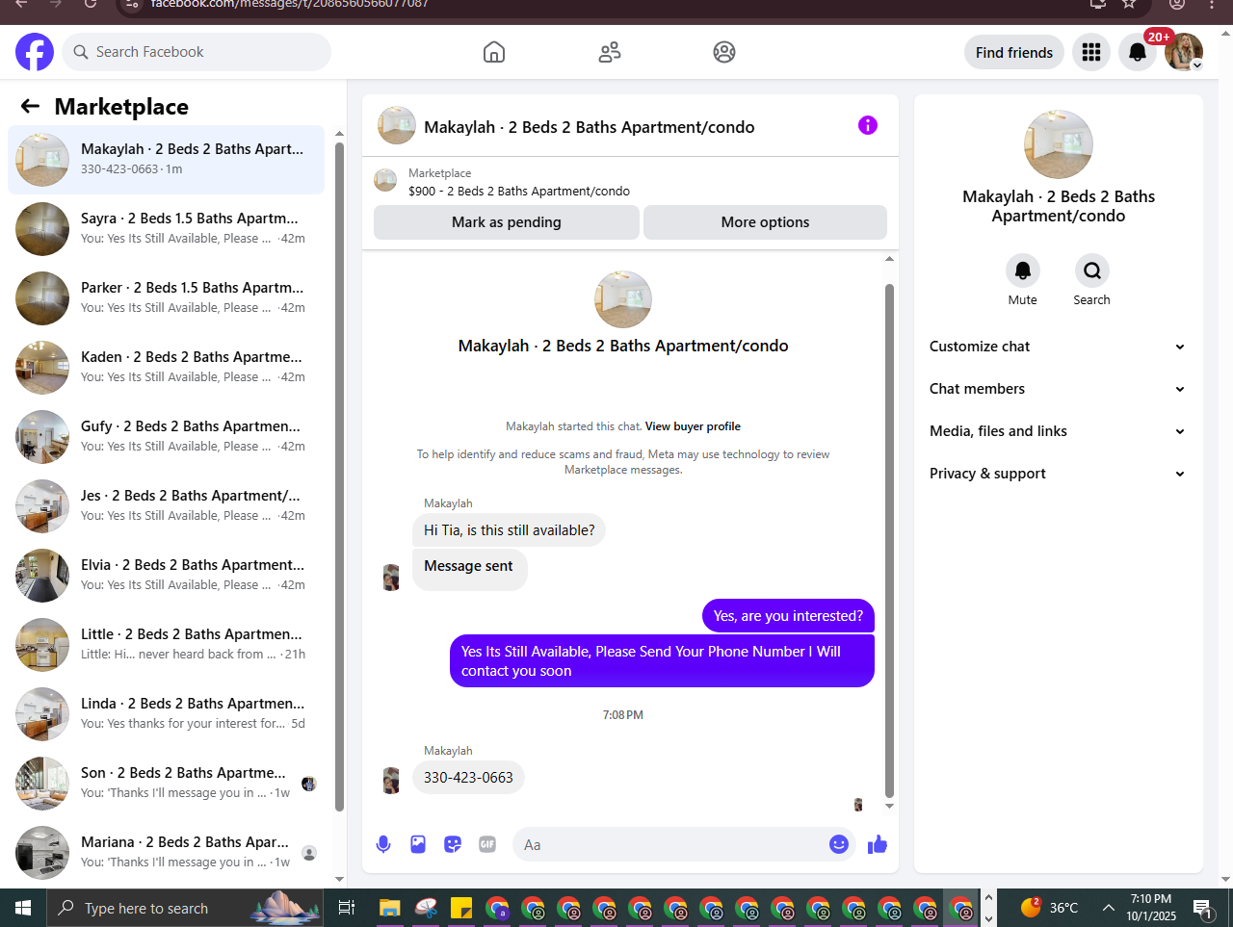Open More options for the listing
The width and height of the screenshot is (1233, 927).
pos(765,222)
